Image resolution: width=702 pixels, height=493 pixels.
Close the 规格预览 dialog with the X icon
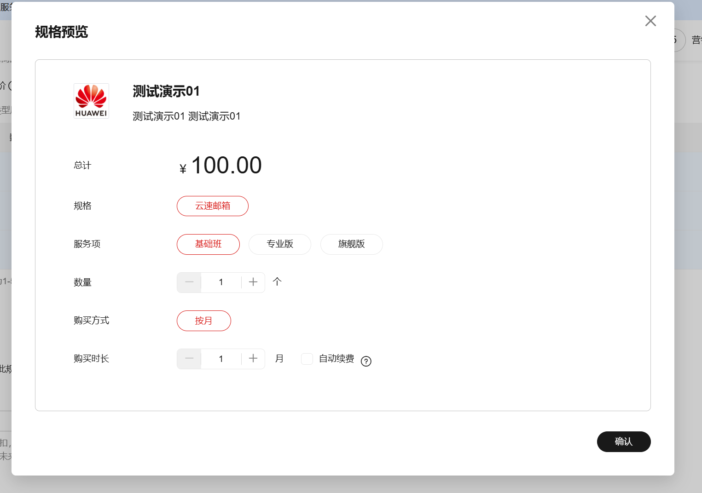point(650,21)
